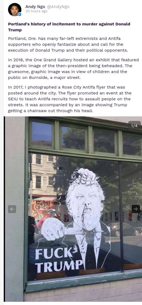Screen dimensions: 142x305
Task: Click the bold post headline
Action: coord(69,27)
